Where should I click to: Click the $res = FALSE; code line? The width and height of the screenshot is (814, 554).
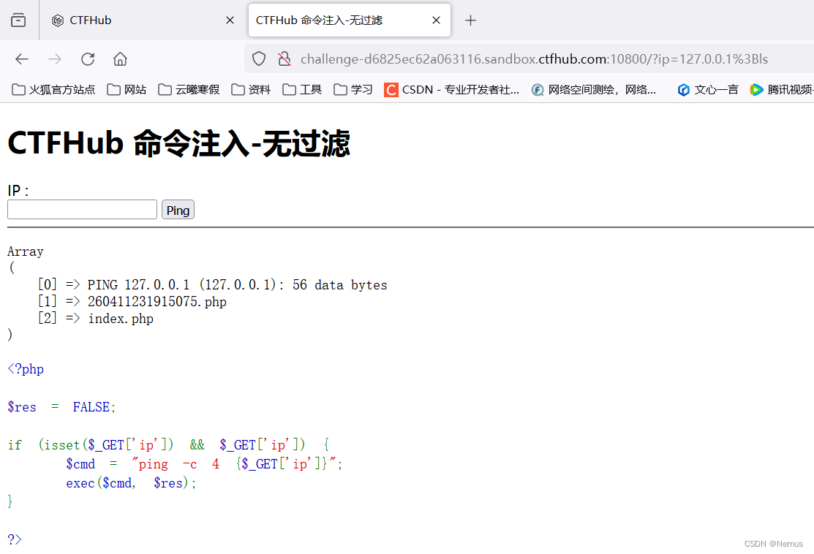pyautogui.click(x=61, y=407)
